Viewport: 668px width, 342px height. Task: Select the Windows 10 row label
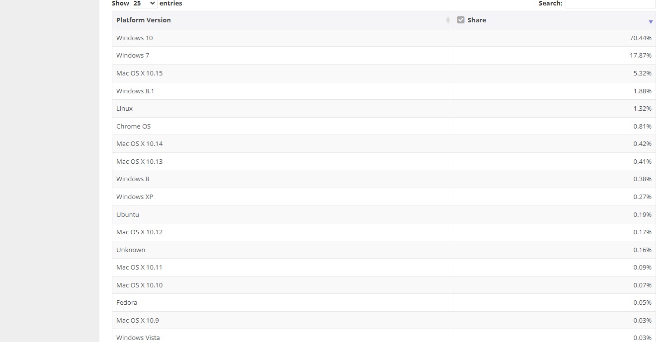click(135, 38)
